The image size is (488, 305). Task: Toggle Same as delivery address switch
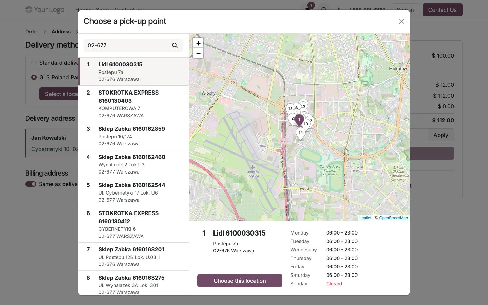point(31,184)
